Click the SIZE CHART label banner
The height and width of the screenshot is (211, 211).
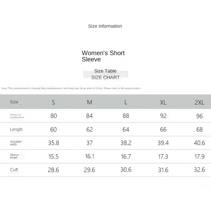click(x=105, y=78)
